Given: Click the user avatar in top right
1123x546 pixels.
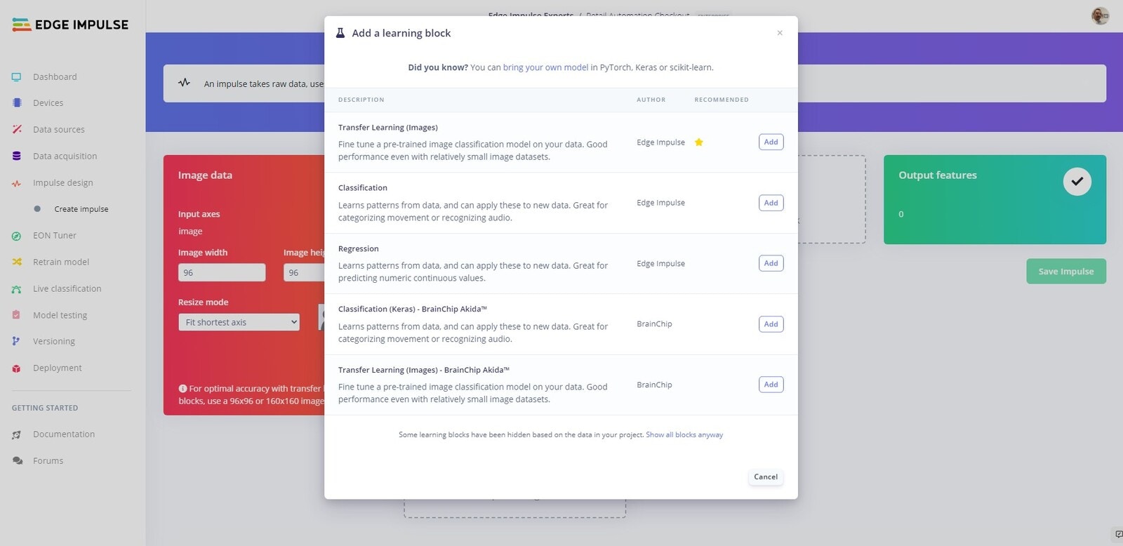Looking at the screenshot, I should click(x=1100, y=15).
